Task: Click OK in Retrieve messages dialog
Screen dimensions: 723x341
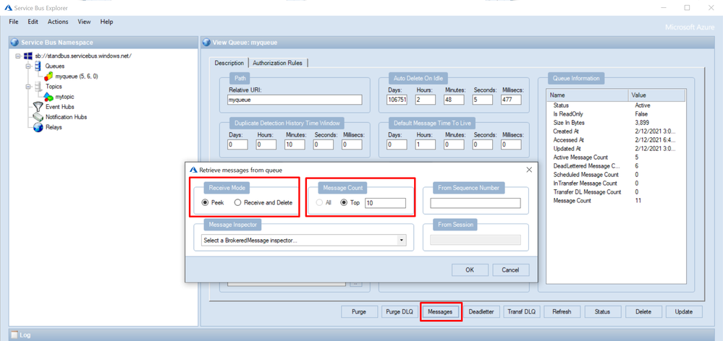Action: (x=470, y=270)
